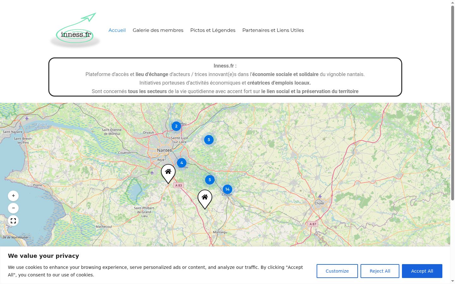
Task: Open Galerie des membres
Action: (x=158, y=30)
